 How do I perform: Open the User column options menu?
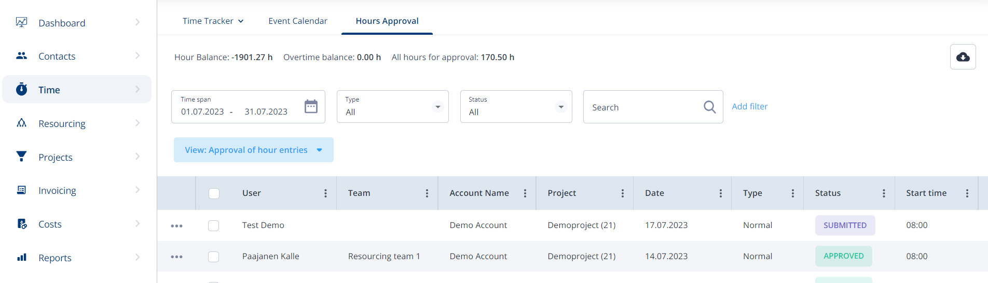325,193
